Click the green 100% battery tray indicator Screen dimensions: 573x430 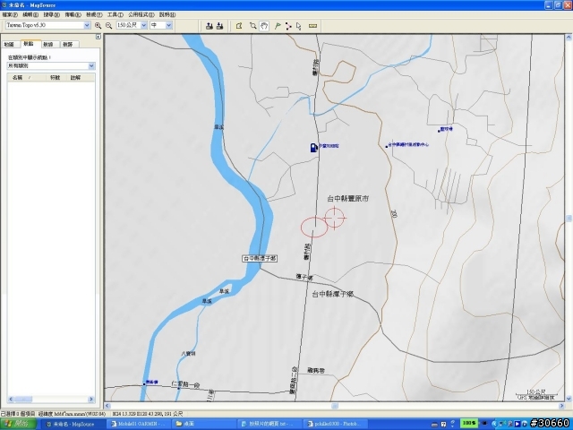point(469,424)
